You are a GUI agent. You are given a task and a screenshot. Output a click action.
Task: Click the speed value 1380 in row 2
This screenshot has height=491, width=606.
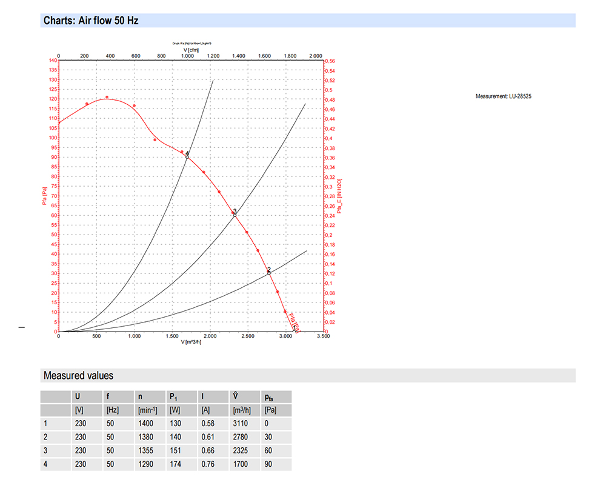(x=145, y=437)
